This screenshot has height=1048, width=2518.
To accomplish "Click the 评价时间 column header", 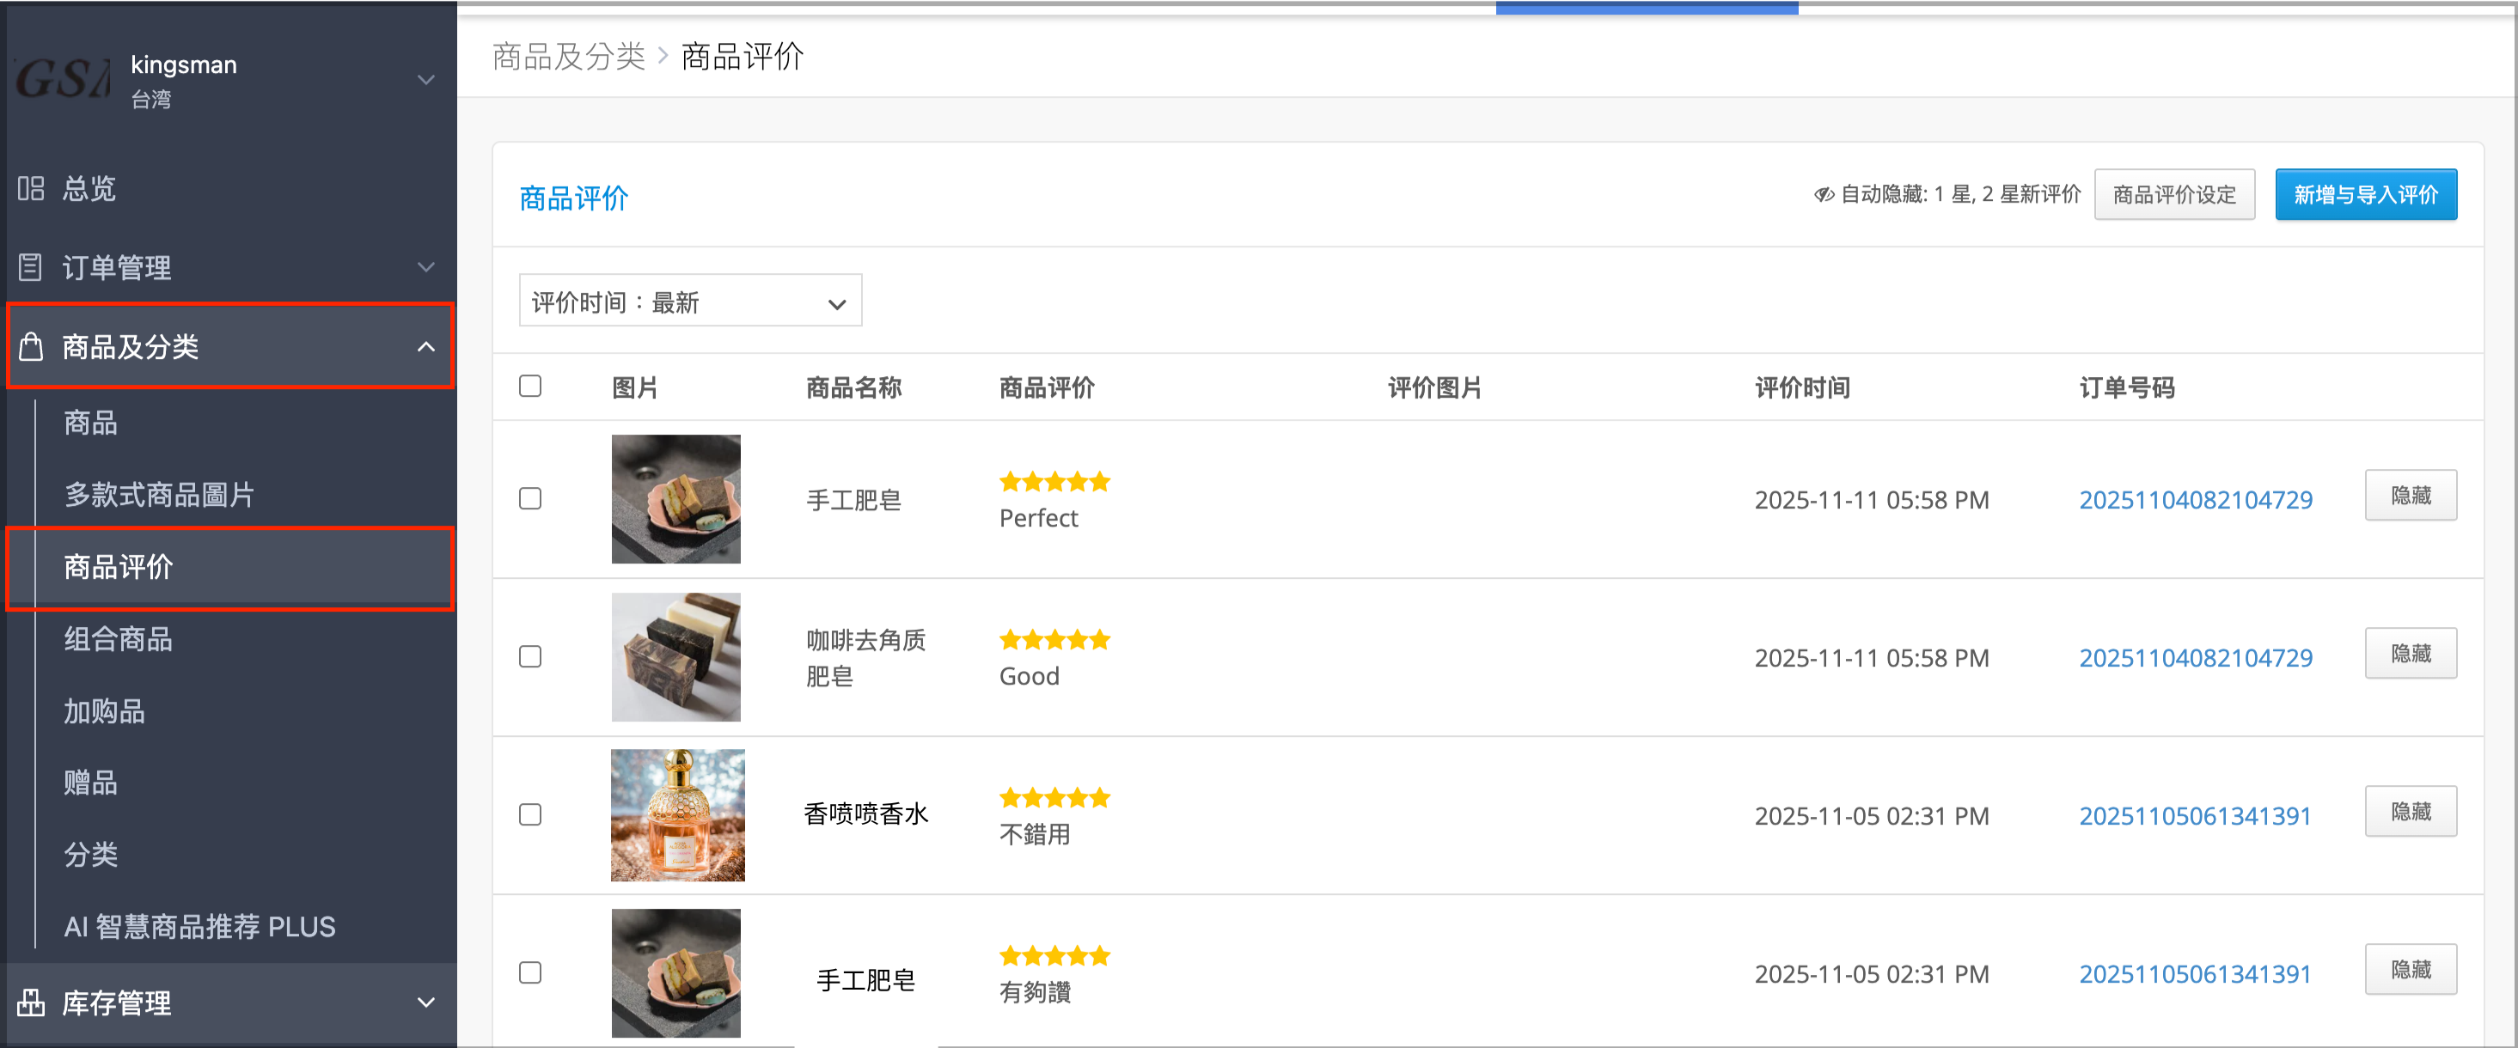I will click(1802, 387).
